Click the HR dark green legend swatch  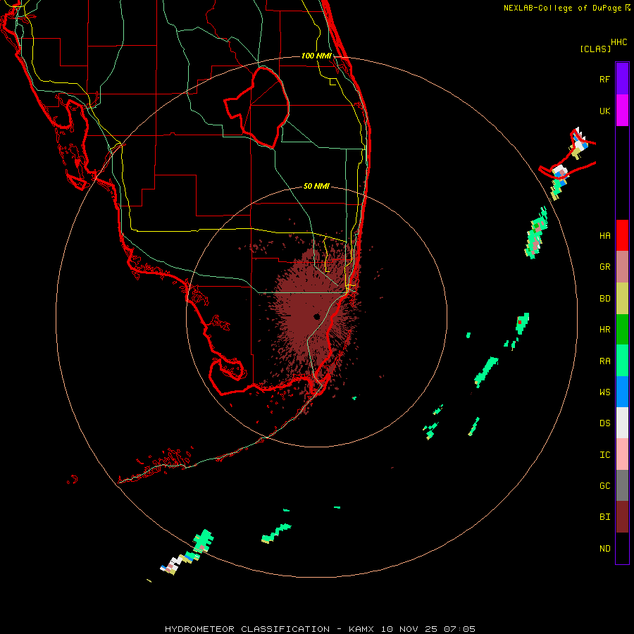point(622,330)
